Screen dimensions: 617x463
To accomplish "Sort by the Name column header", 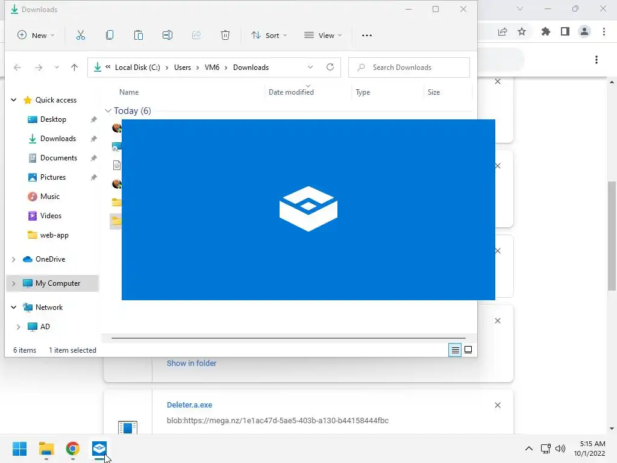I will (129, 92).
